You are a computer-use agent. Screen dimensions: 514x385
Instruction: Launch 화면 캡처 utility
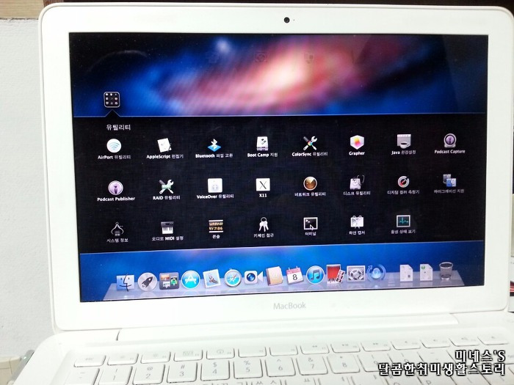tap(357, 223)
